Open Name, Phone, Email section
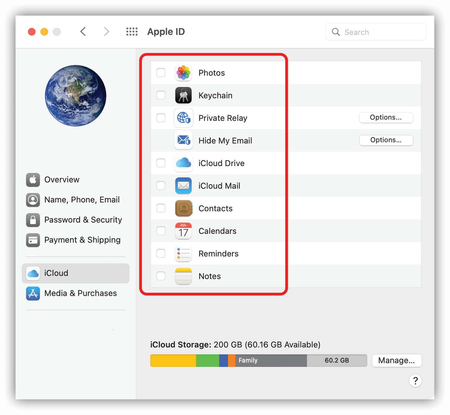This screenshot has width=450, height=415. coord(76,200)
